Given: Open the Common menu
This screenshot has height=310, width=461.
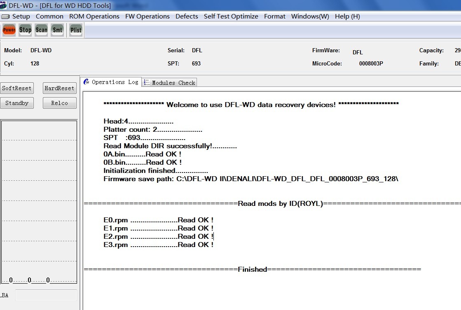Looking at the screenshot, I should click(49, 16).
